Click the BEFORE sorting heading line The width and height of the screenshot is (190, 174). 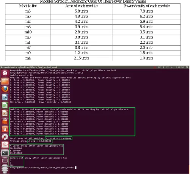pyautogui.click(x=70, y=78)
